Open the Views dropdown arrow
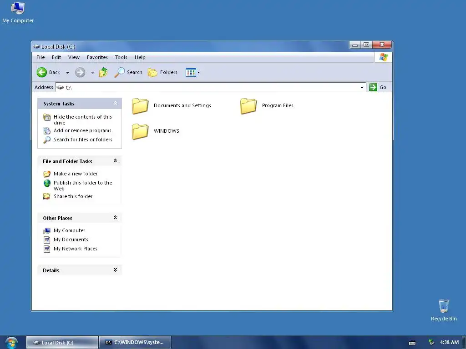 coord(198,72)
